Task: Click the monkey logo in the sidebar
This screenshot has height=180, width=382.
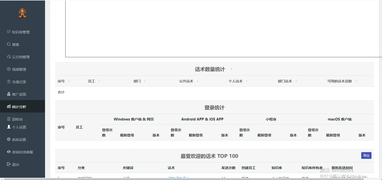Action: [23, 13]
